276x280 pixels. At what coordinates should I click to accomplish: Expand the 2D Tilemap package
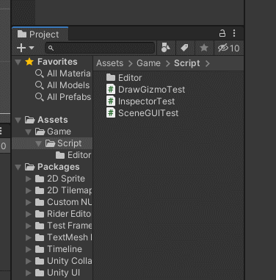click(x=29, y=190)
